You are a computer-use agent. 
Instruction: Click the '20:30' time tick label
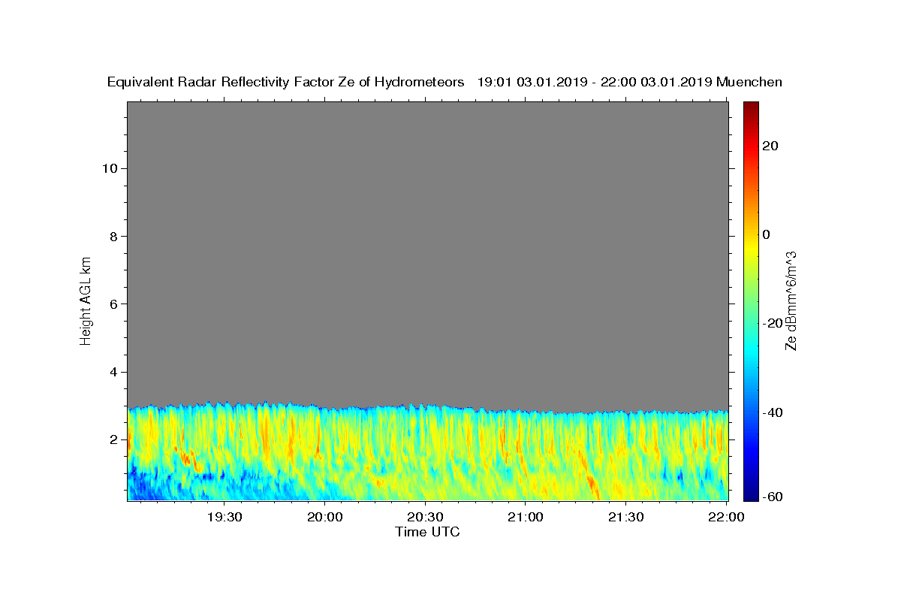(x=425, y=517)
